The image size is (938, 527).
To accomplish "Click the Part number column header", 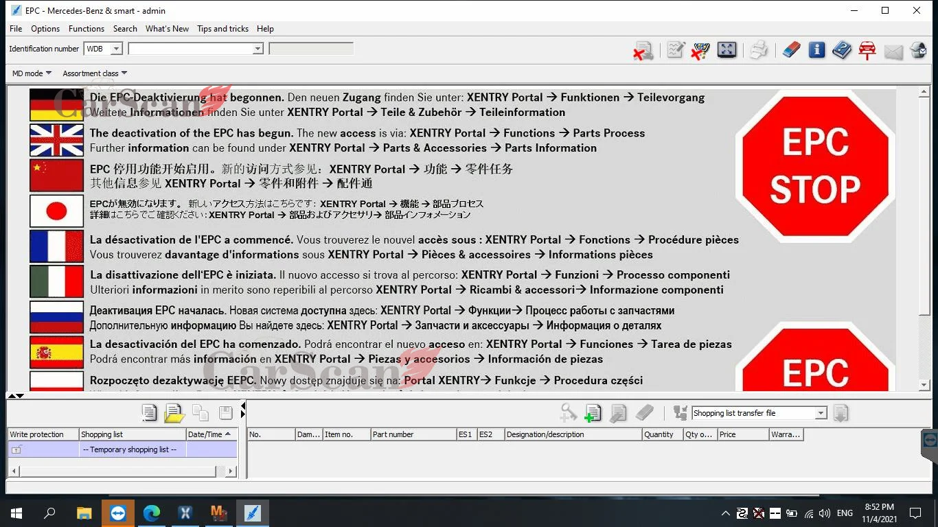I will coord(413,434).
